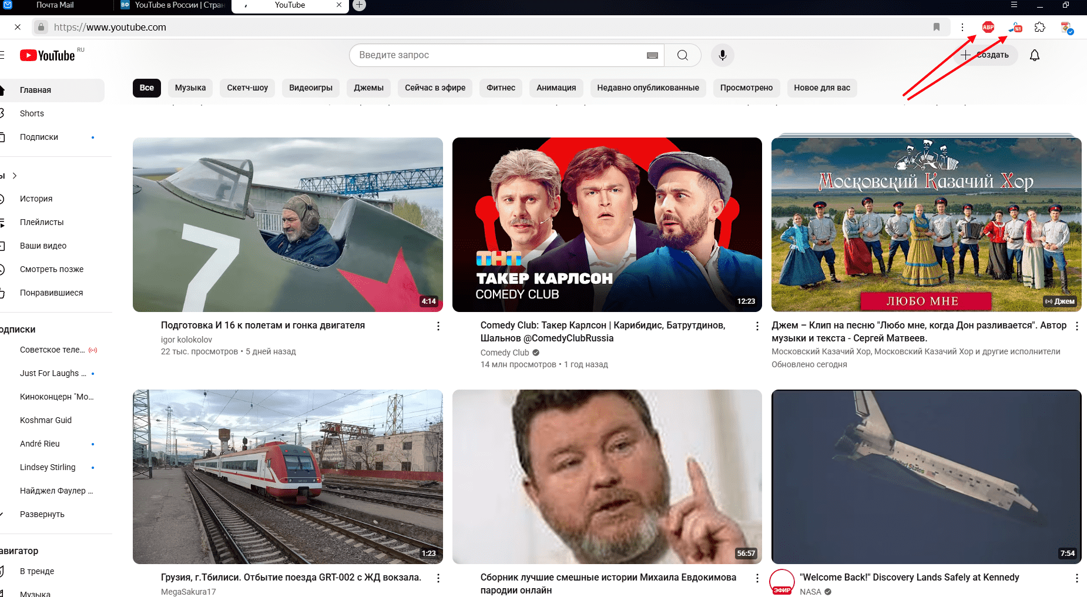Open the browser extensions puzzle icon
The height and width of the screenshot is (597, 1087).
pos(1040,27)
